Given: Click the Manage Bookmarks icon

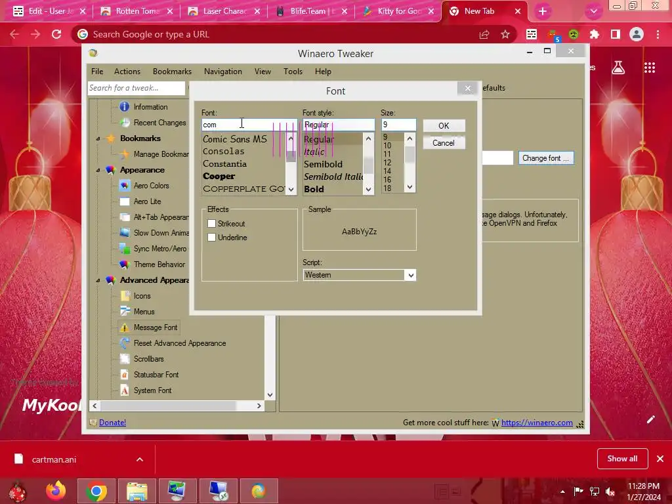Looking at the screenshot, I should click(124, 154).
